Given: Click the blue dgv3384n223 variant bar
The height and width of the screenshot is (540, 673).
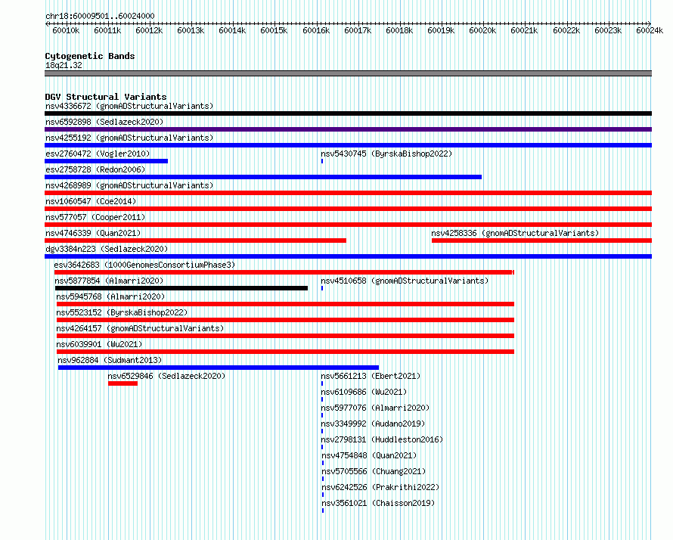Looking at the screenshot, I should click(348, 256).
